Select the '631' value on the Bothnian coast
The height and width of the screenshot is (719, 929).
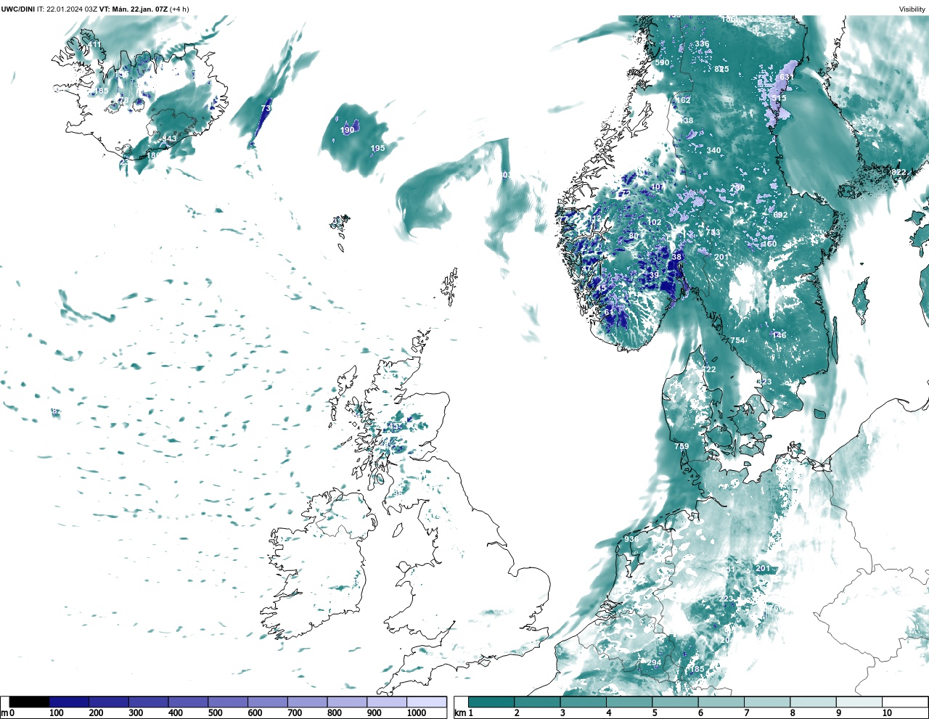786,77
